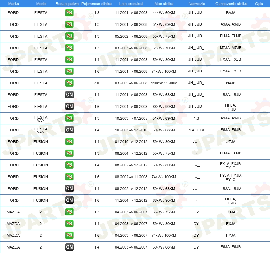Viewport: 270px width, 253px height.
Task: Click the Marka column header
Action: pos(13,4)
